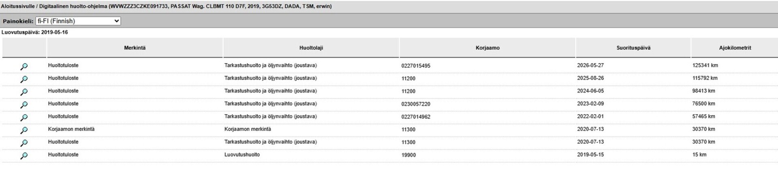
Task: Click workshop number 0230057220 cell
Action: pos(416,104)
